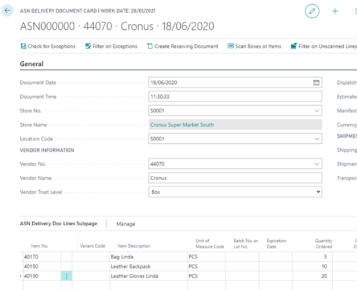Select ASN Delivery Doc Lines Subpage tab
The image size is (357, 290).
click(x=59, y=224)
